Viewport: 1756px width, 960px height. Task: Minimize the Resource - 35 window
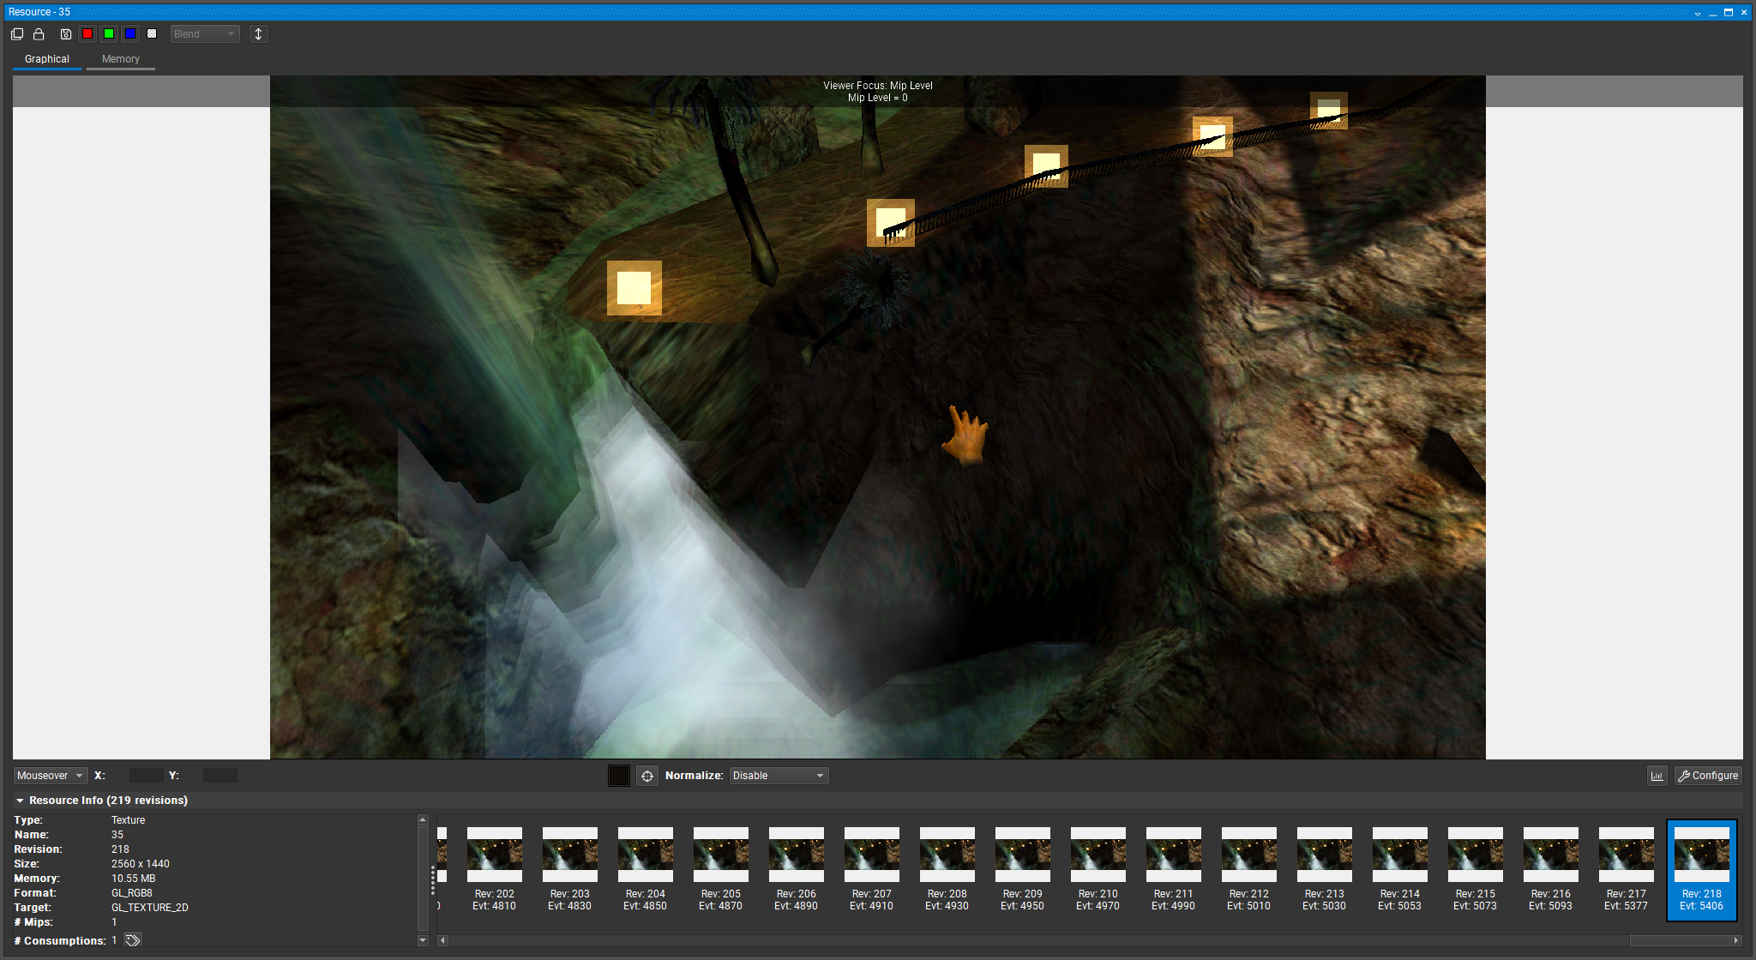coord(1713,12)
